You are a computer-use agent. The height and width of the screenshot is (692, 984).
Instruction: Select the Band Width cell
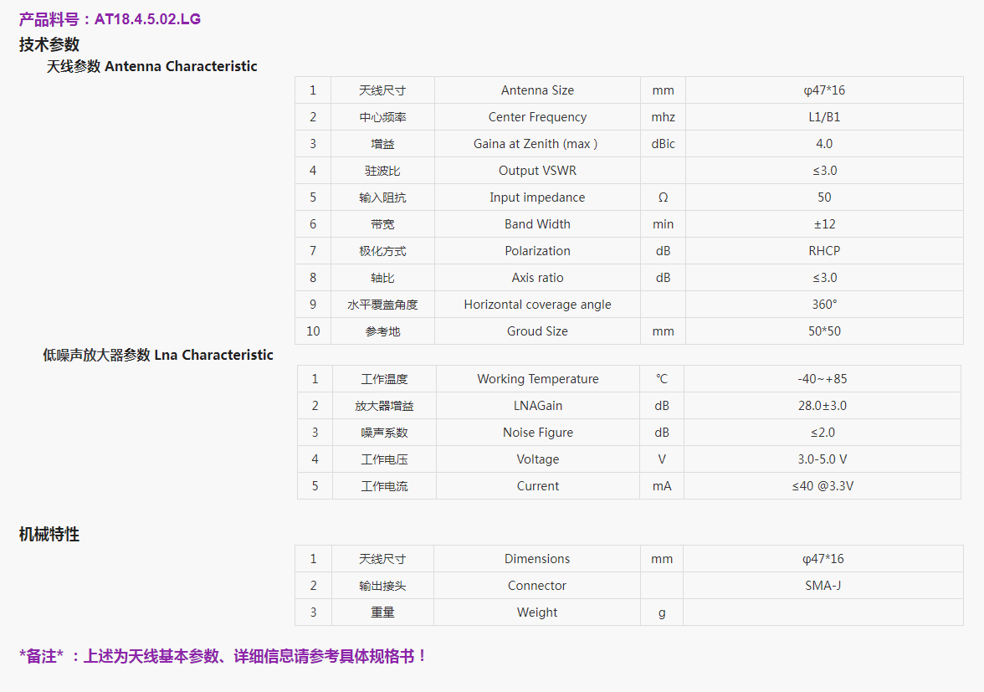[537, 224]
